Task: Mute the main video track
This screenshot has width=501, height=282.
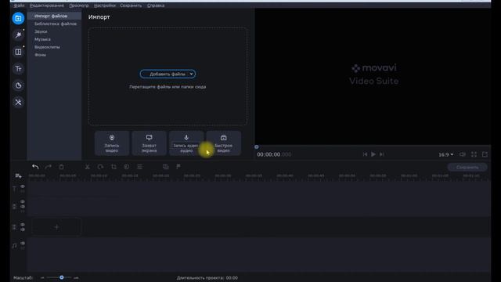Action: pos(23,230)
